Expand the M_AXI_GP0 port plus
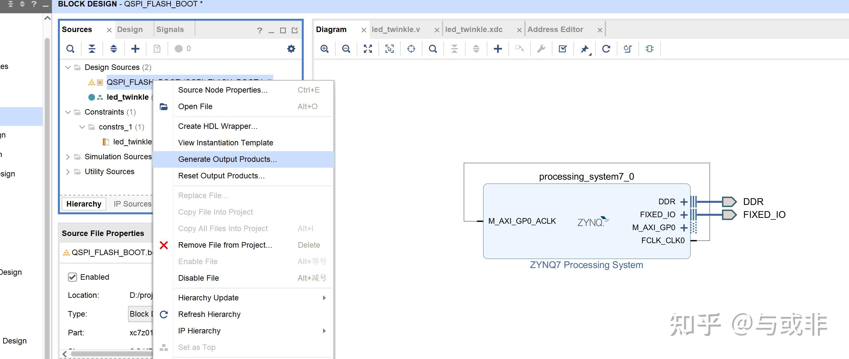The width and height of the screenshot is (849, 359). [684, 228]
